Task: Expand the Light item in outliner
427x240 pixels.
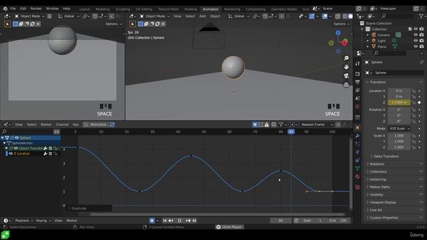Action: click(x=368, y=41)
